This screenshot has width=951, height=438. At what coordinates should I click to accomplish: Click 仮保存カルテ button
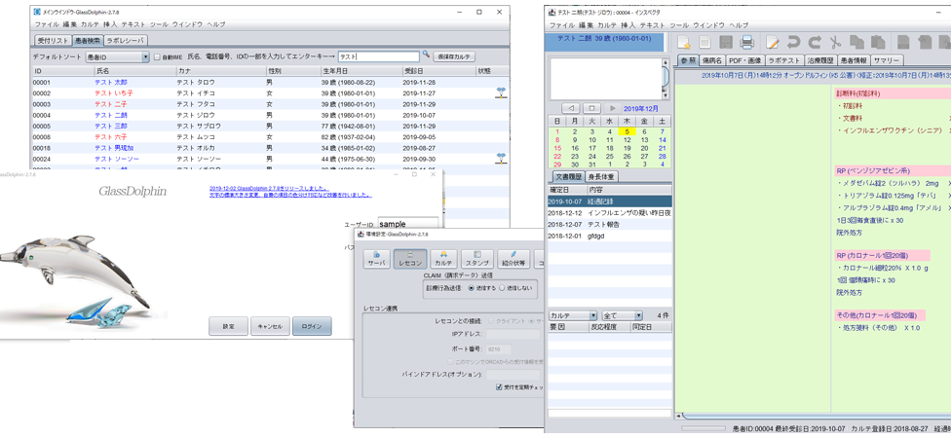click(x=454, y=57)
